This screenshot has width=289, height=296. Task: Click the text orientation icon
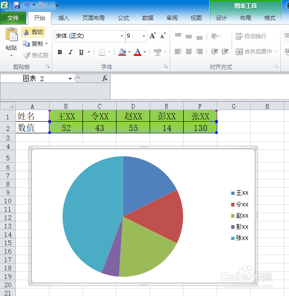(x=214, y=36)
